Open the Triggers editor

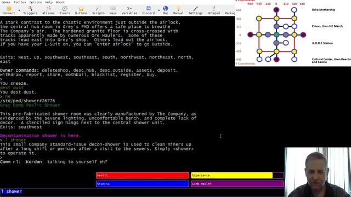30,10
